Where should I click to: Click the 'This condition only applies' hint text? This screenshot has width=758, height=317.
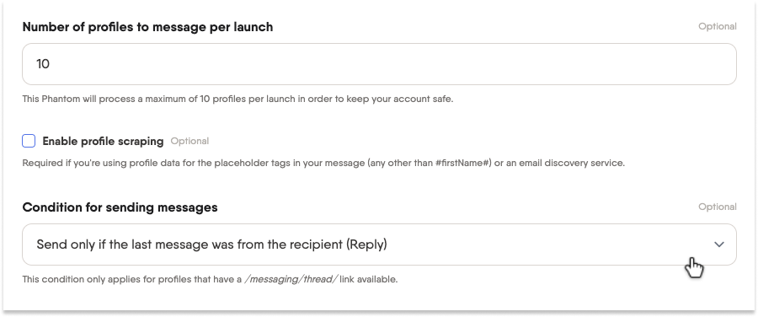[210, 280]
